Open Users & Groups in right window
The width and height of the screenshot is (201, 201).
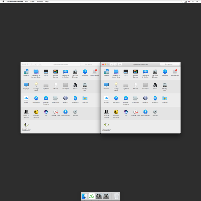tap(106, 114)
